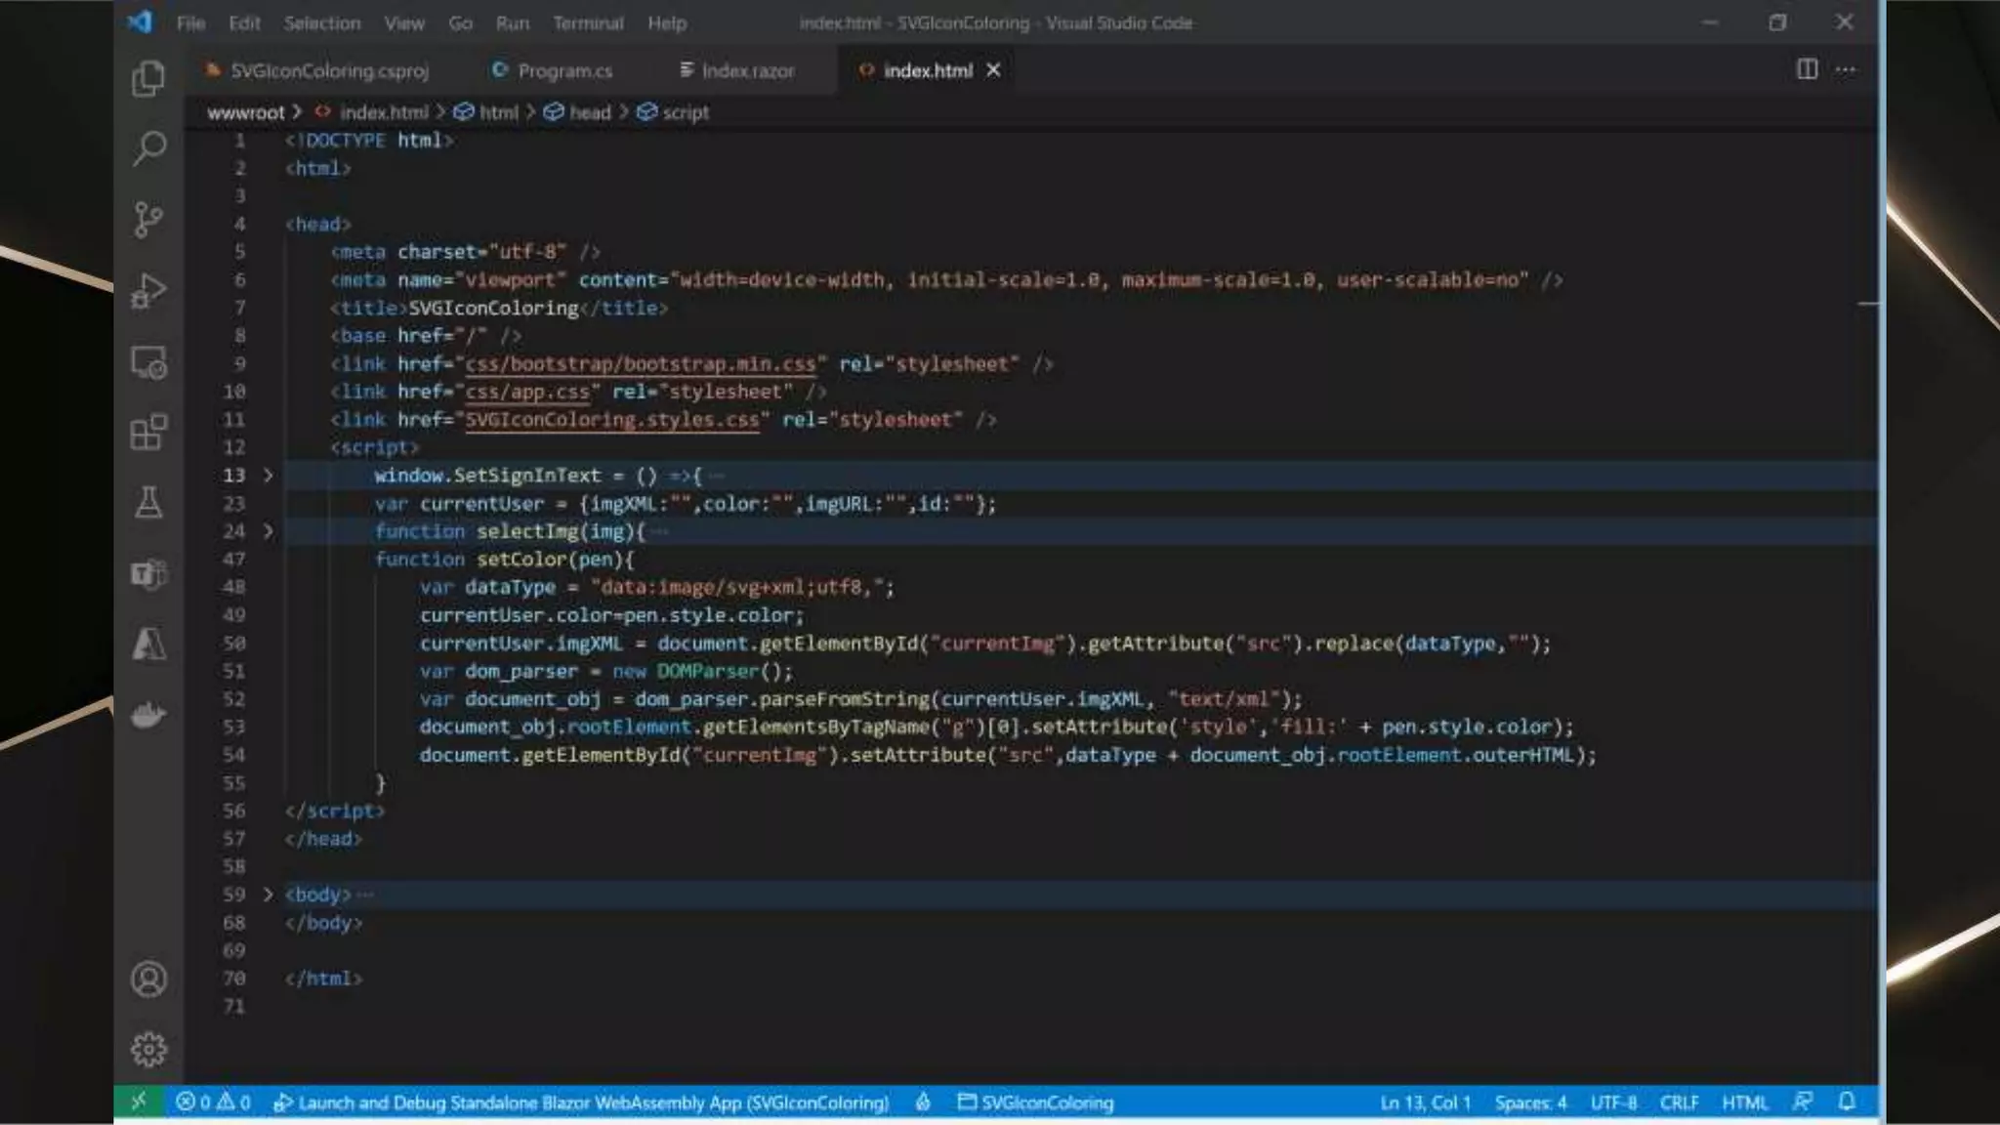Switch to the Program.cs tab
Screen dimensions: 2000x1125
[563, 70]
